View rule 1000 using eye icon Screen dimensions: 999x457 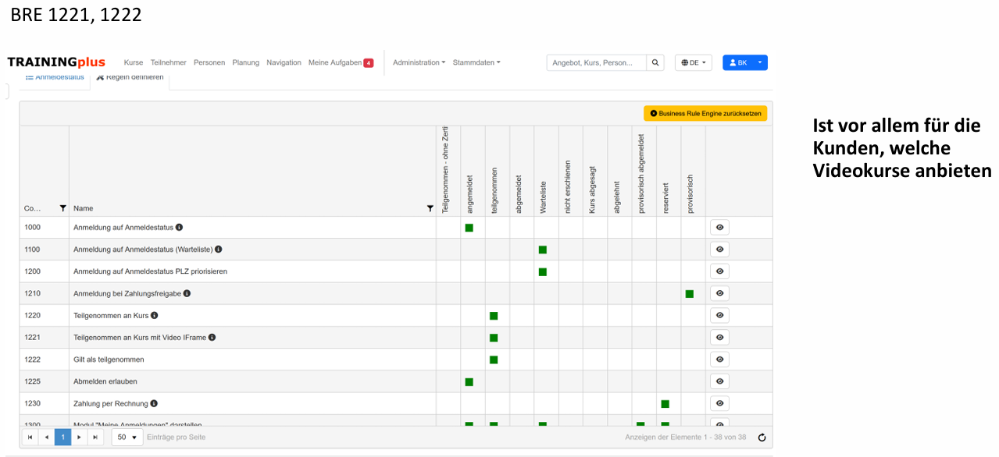[x=719, y=228]
